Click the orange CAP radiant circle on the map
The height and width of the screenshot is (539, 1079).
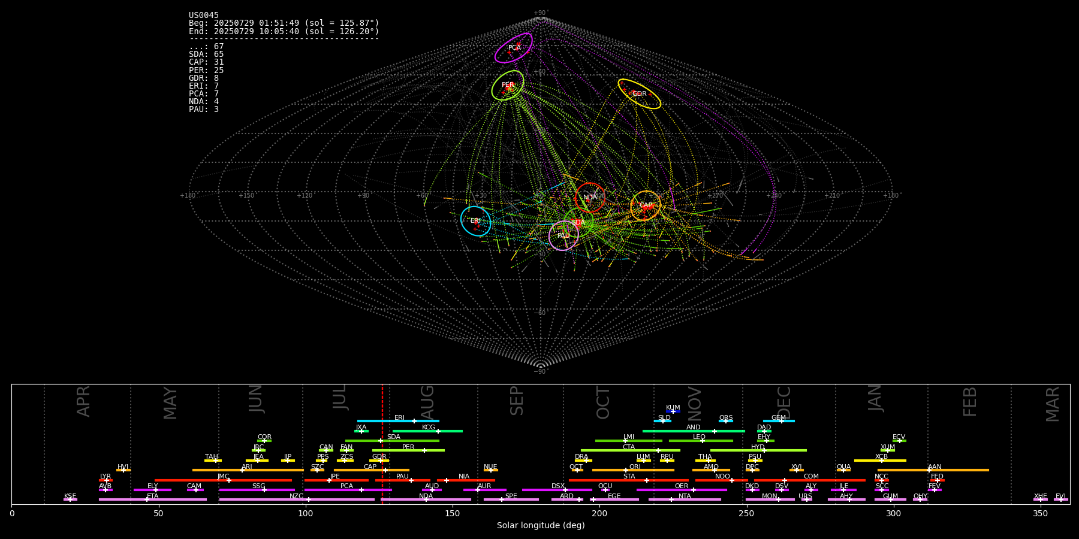[646, 206]
